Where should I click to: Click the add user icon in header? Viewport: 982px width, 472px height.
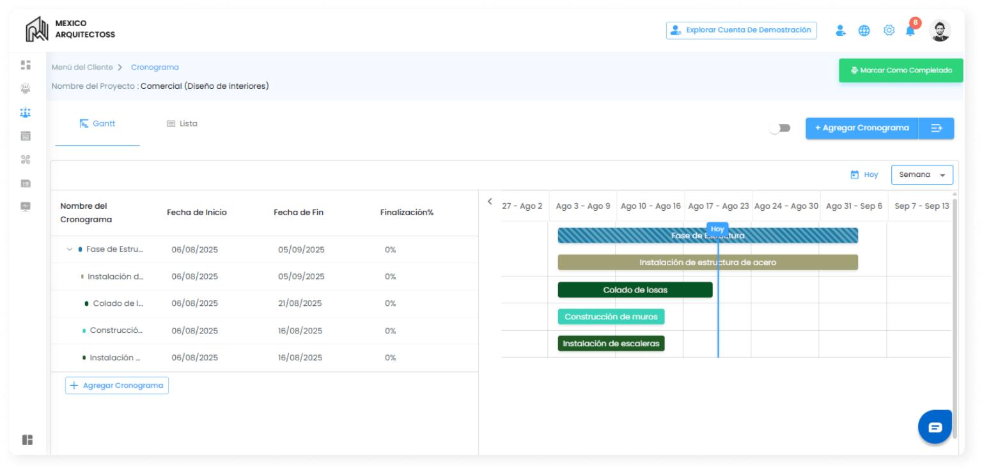pyautogui.click(x=841, y=31)
